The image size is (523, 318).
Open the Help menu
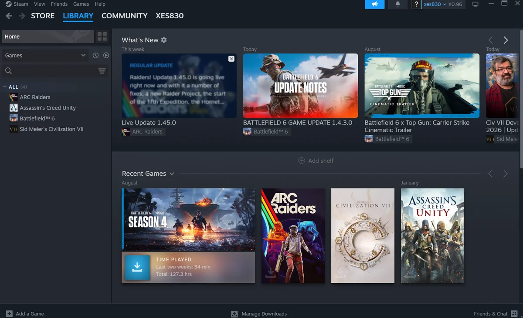tap(100, 4)
